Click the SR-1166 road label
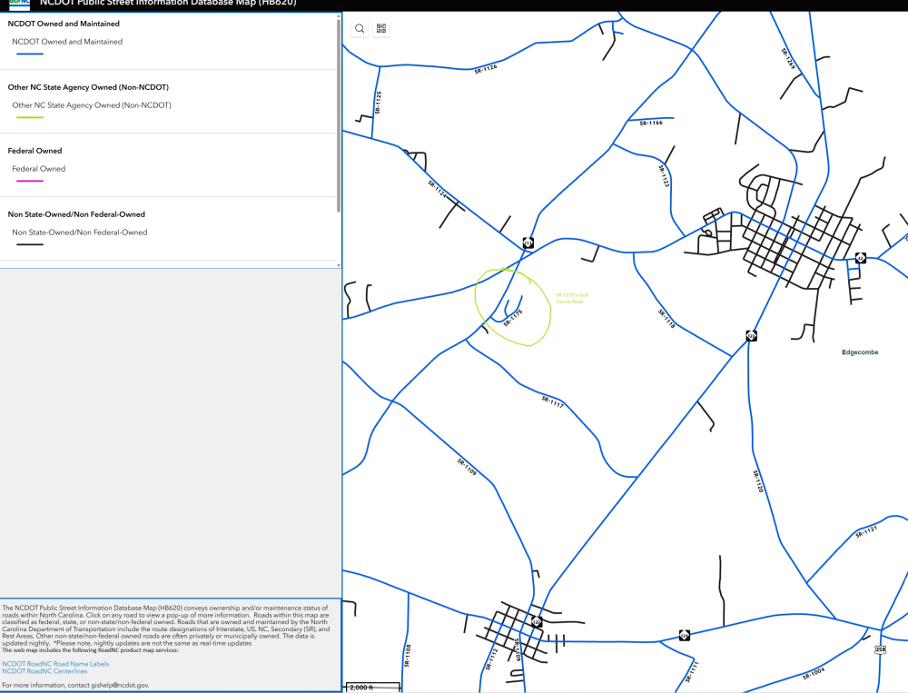This screenshot has width=908, height=693. (651, 123)
